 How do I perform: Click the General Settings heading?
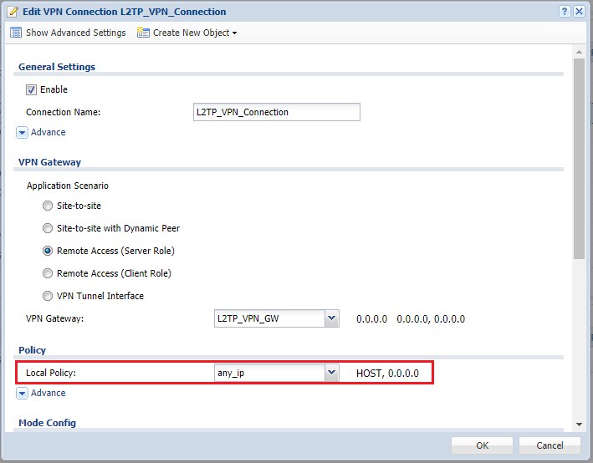57,67
